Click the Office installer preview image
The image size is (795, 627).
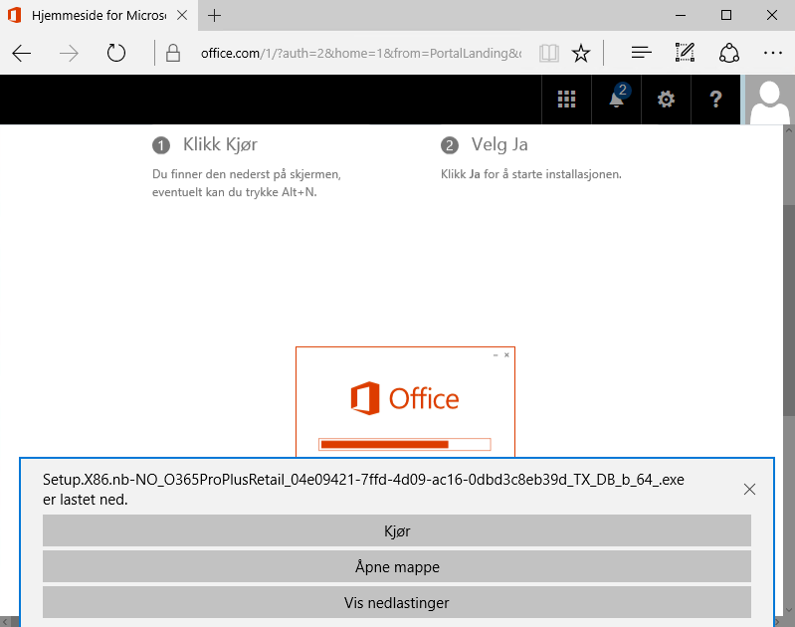pos(405,402)
